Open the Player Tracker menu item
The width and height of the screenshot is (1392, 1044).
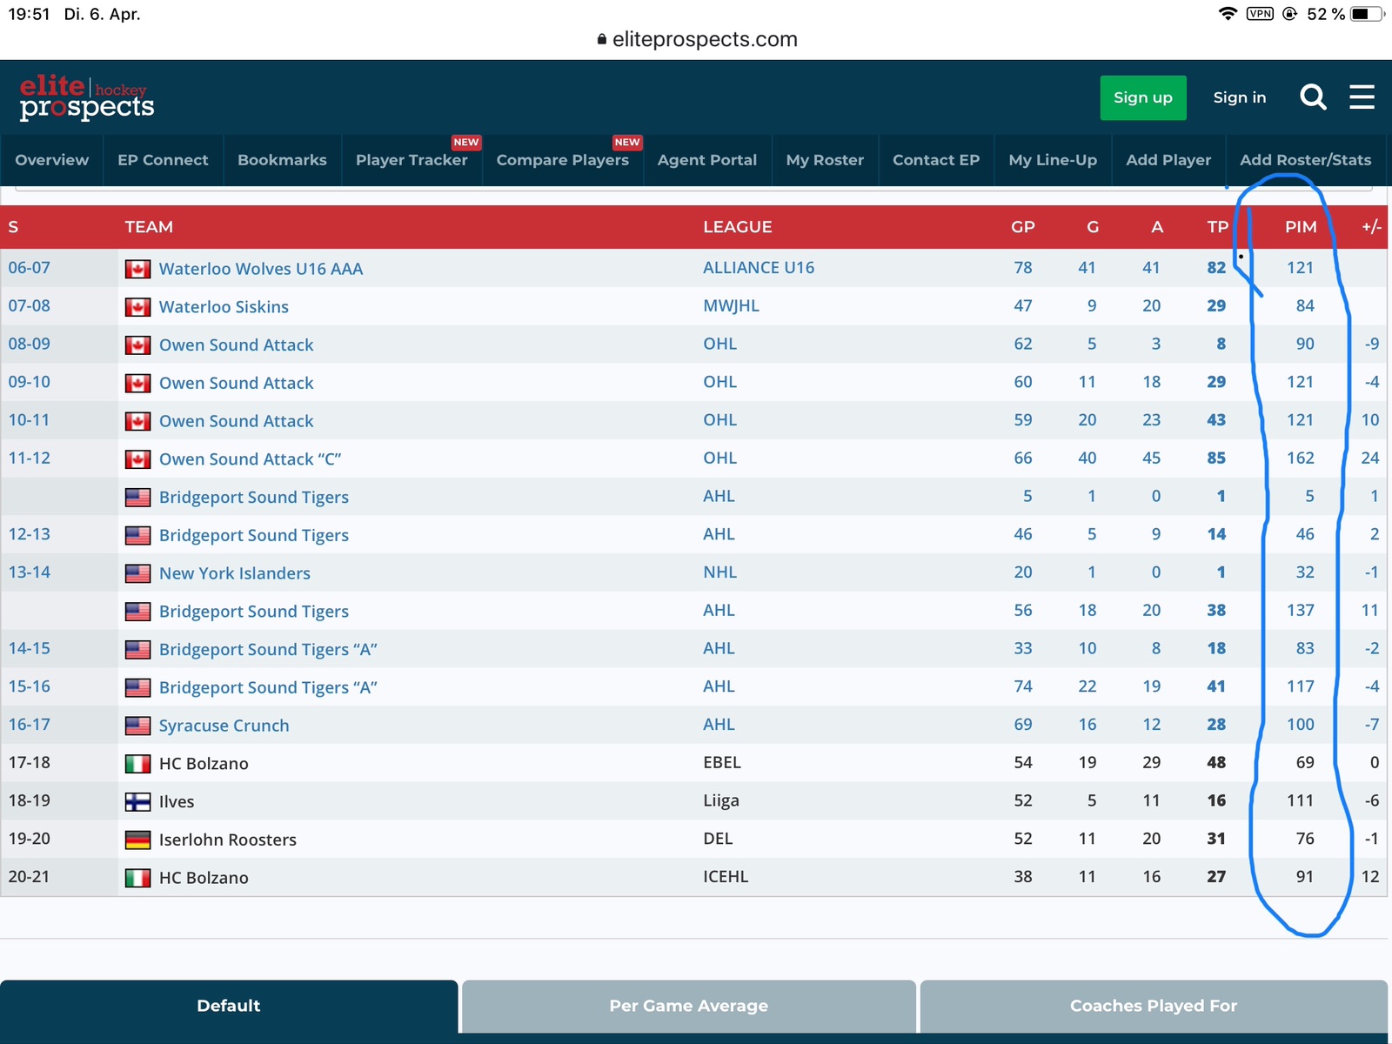click(x=412, y=160)
